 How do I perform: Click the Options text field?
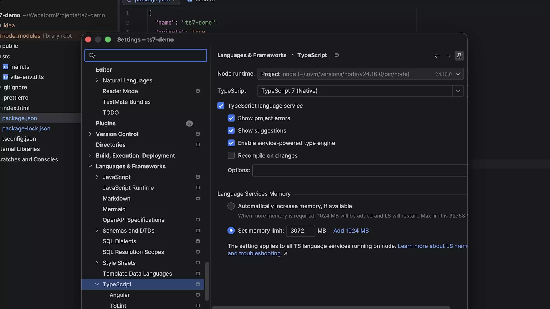[x=360, y=170]
